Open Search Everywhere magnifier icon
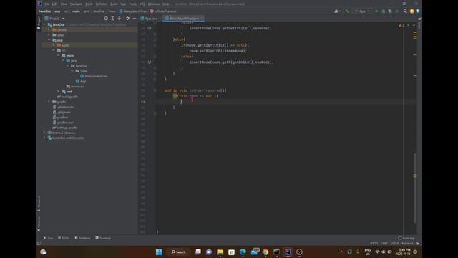This screenshot has width=458, height=258. tap(405, 11)
